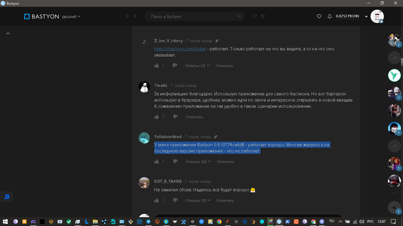Open chat with hummingbird avatar

tap(394, 75)
